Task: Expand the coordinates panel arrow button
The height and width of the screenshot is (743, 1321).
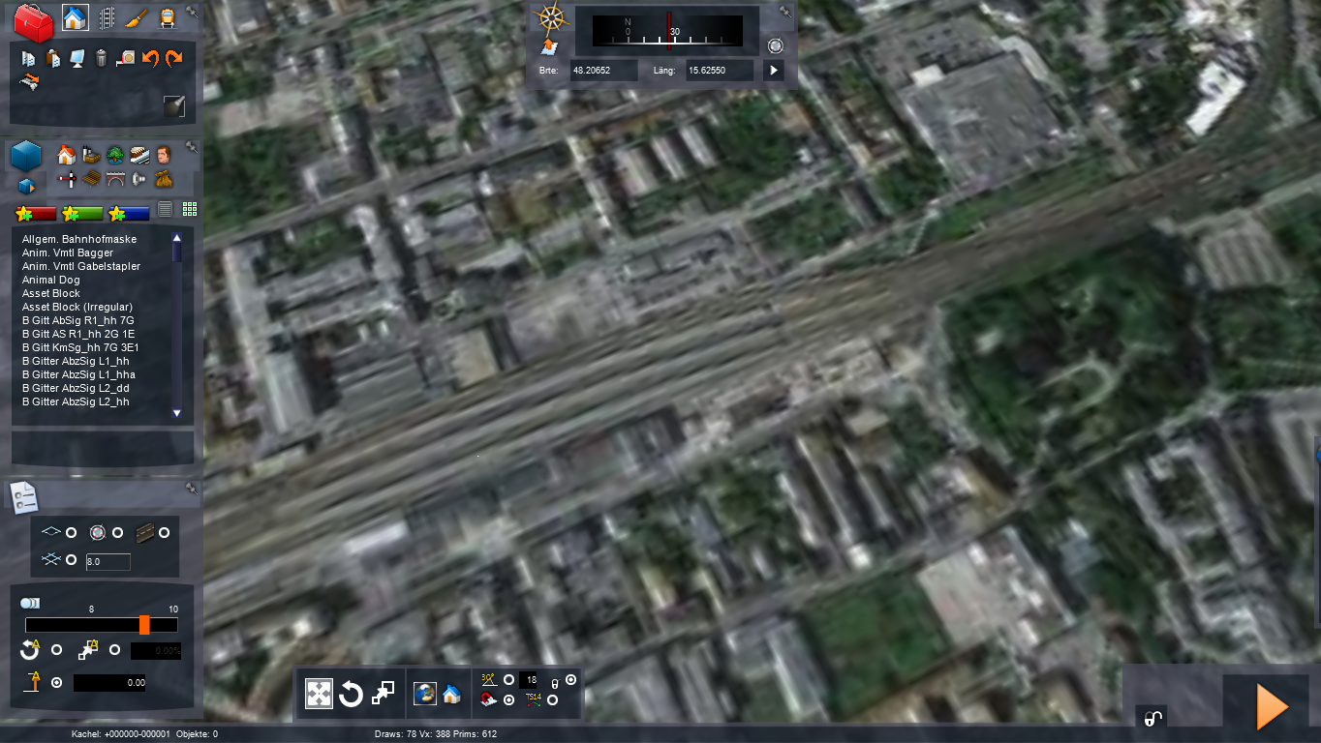Action: coord(773,71)
